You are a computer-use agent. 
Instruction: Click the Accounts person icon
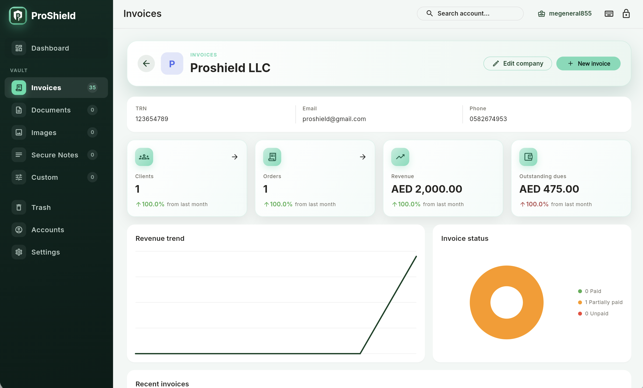(19, 230)
